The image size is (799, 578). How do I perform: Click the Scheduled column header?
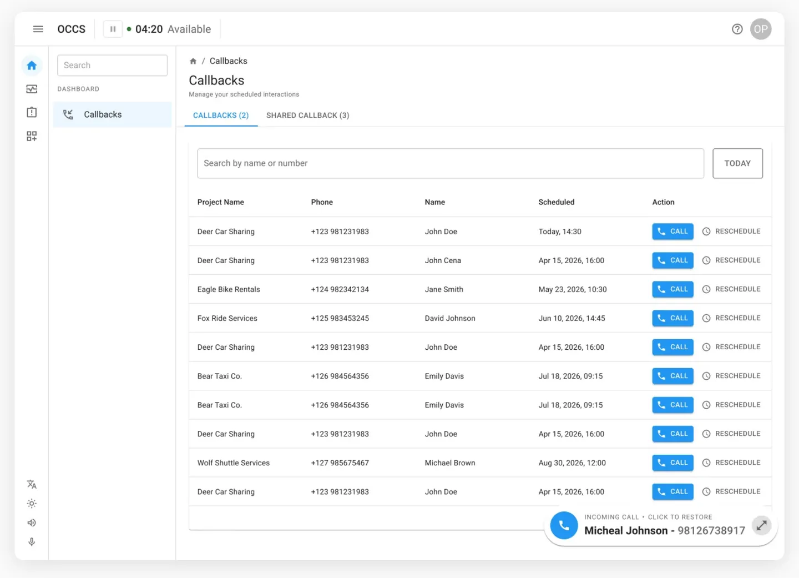pyautogui.click(x=557, y=202)
